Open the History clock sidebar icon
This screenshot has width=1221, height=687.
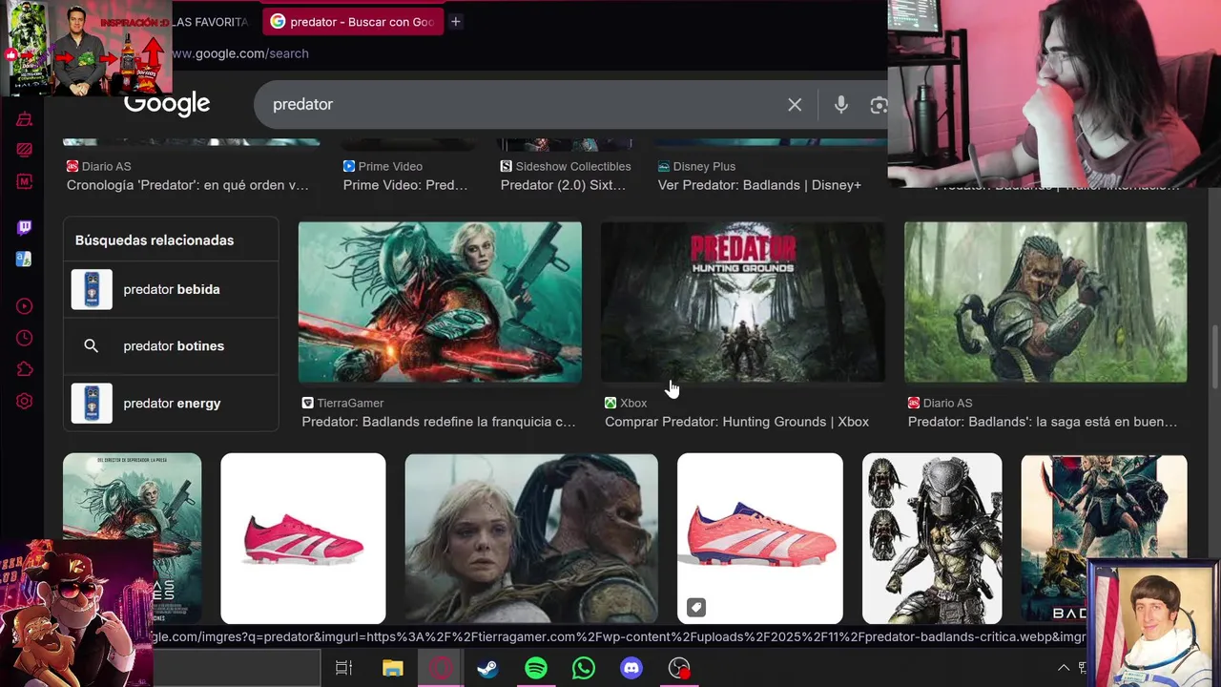(x=25, y=338)
